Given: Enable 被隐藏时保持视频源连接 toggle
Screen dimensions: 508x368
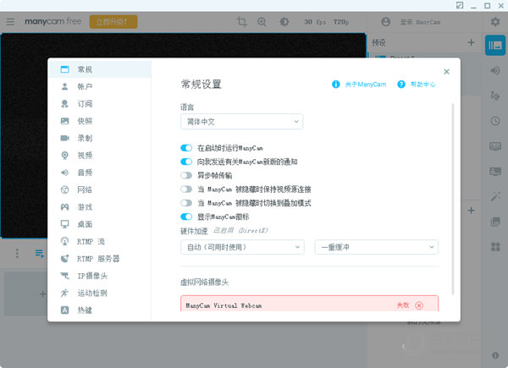Looking at the screenshot, I should tap(186, 189).
